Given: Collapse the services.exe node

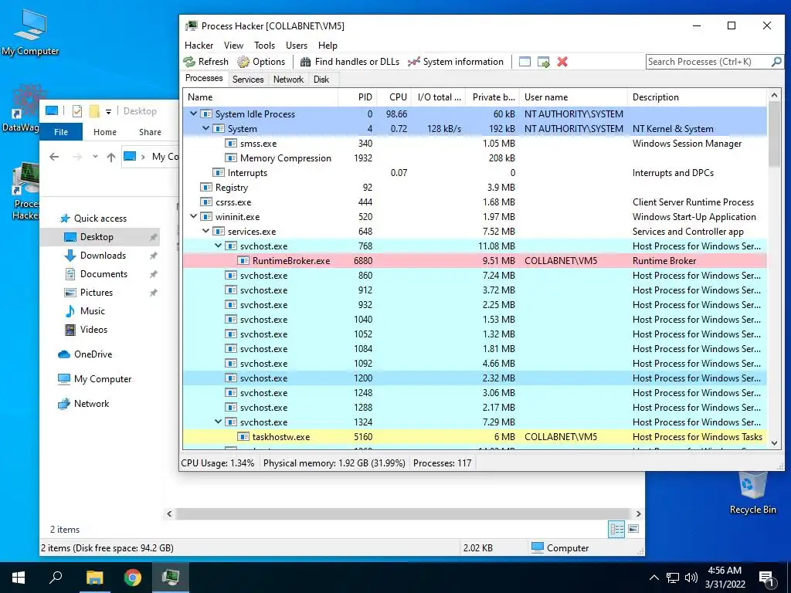Looking at the screenshot, I should pyautogui.click(x=205, y=232).
